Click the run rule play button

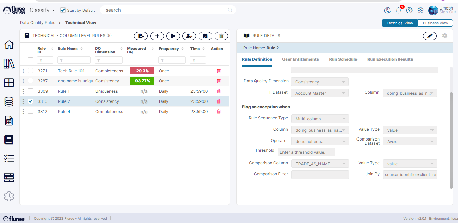[x=173, y=36]
